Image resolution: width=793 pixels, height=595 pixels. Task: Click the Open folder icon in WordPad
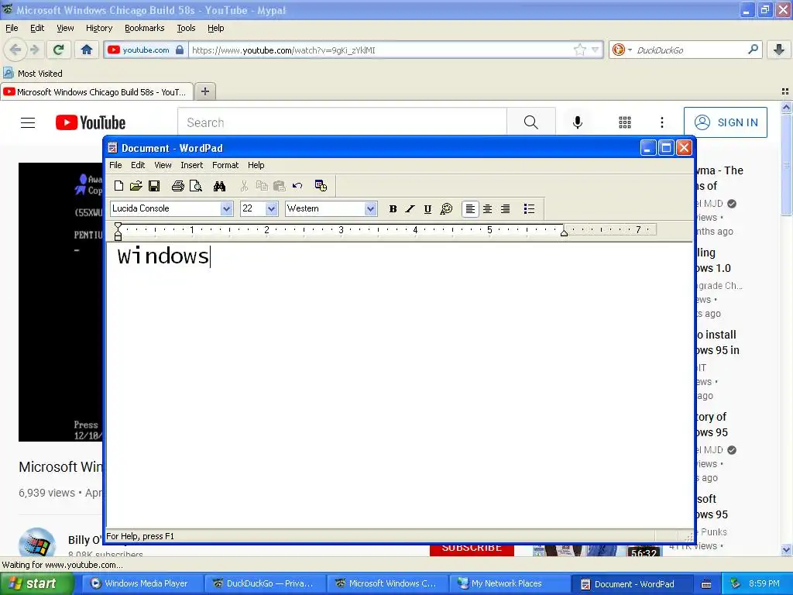point(136,186)
